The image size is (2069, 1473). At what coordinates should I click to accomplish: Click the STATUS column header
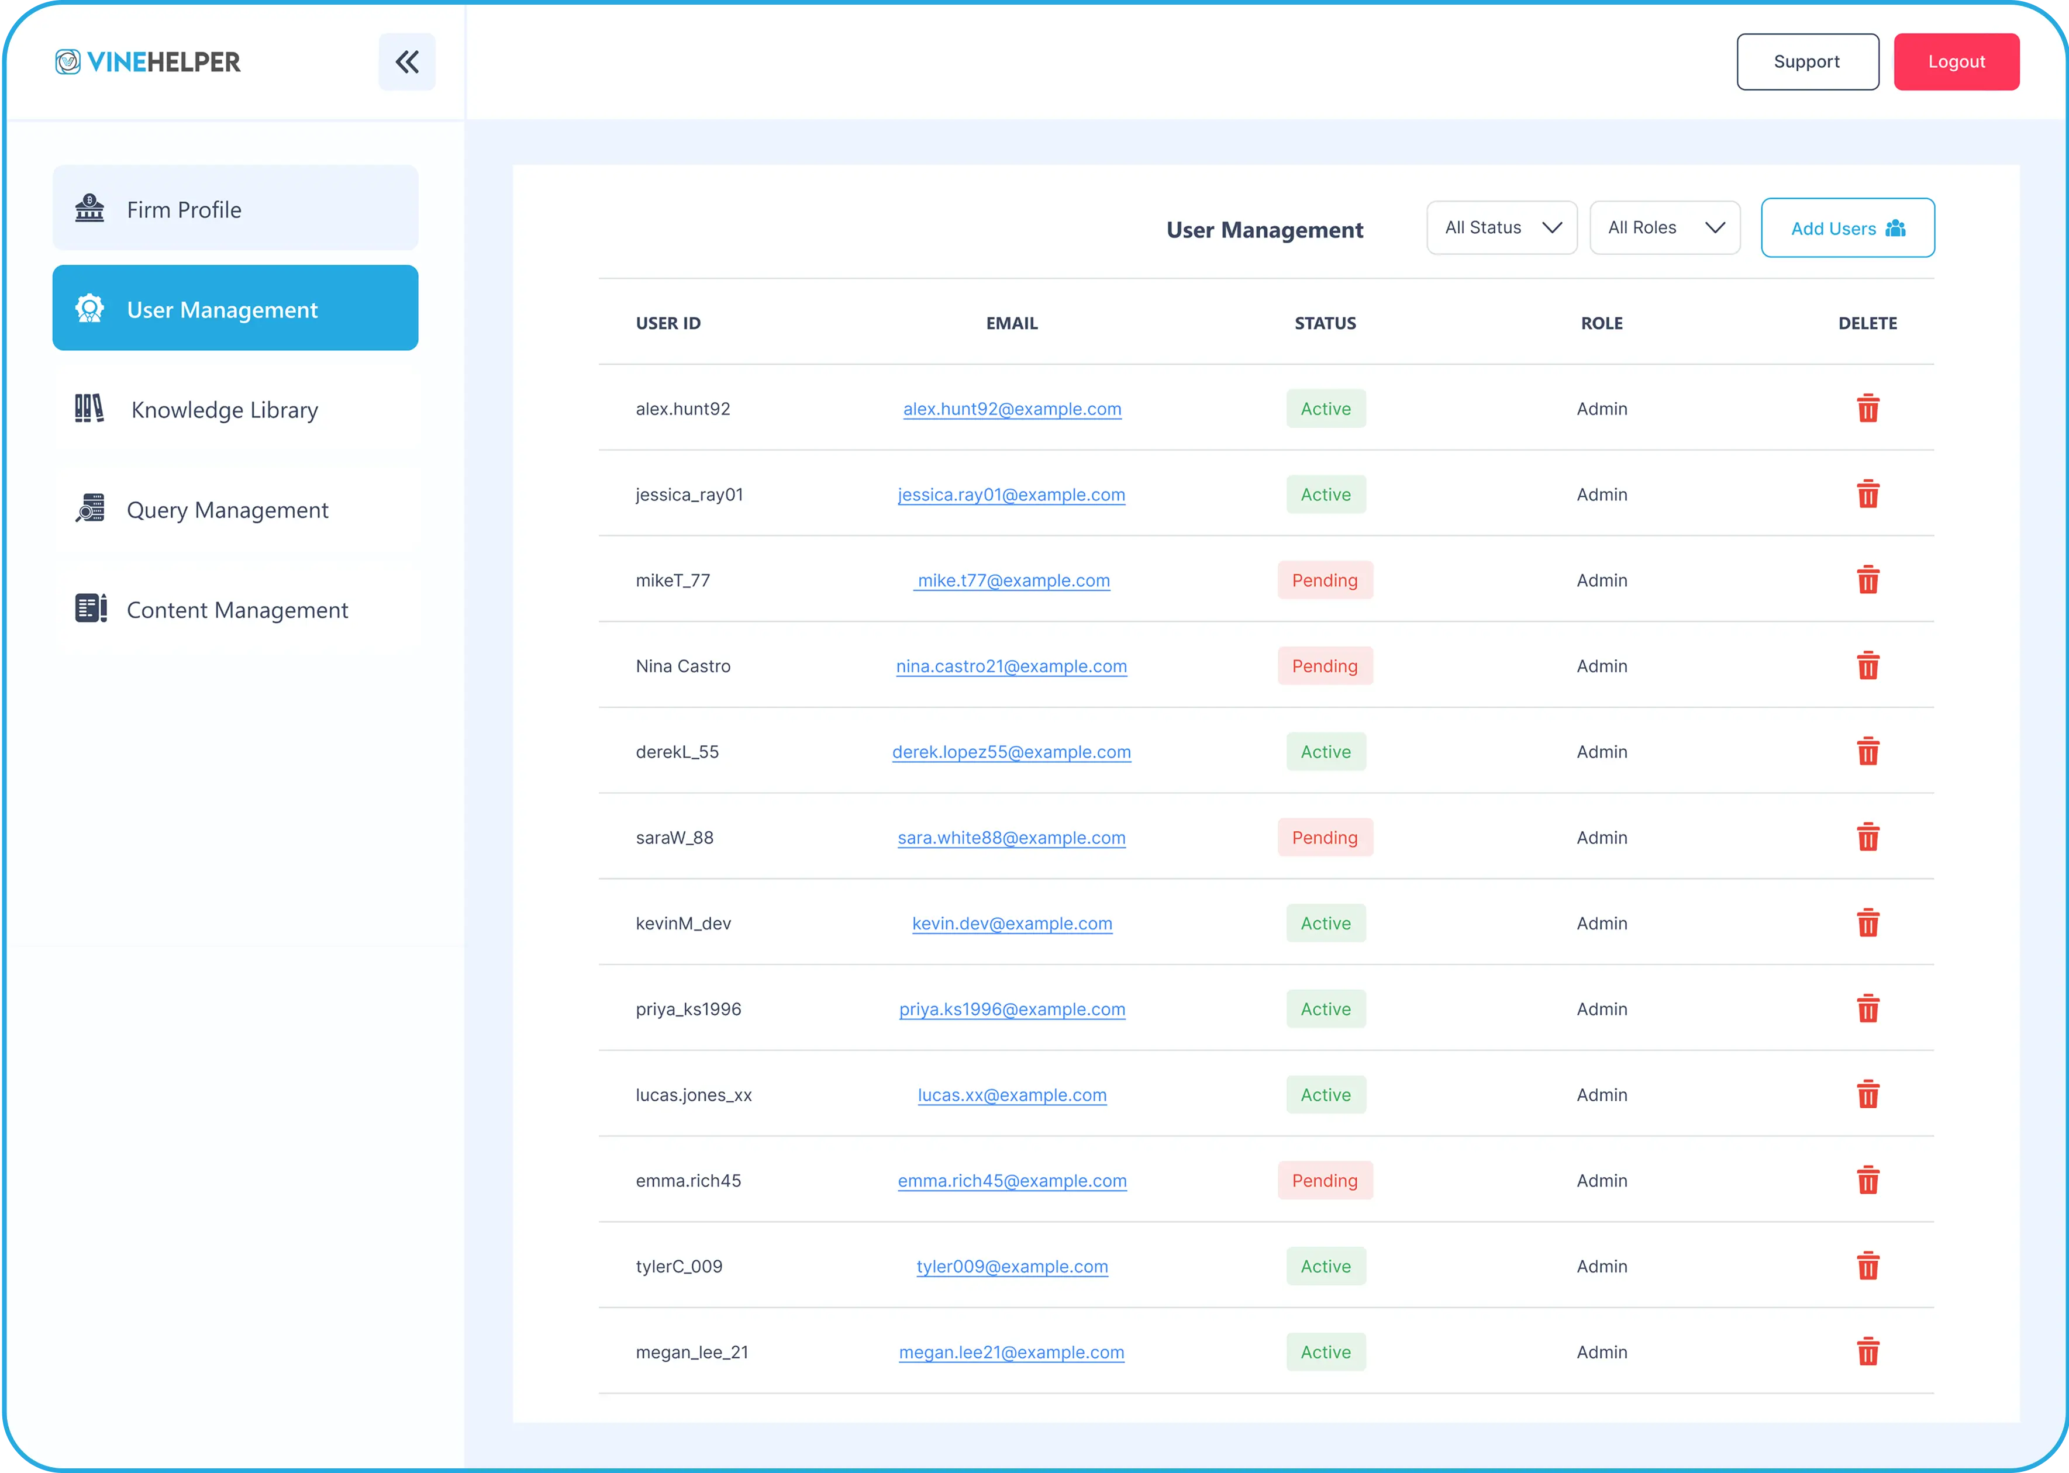1326,323
